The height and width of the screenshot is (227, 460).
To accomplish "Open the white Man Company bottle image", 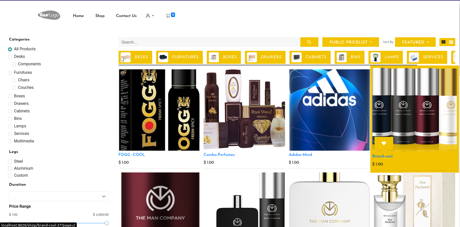I will click(329, 200).
